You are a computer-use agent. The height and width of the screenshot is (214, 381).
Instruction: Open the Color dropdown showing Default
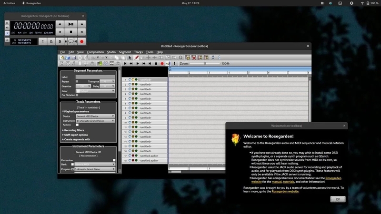point(95,91)
